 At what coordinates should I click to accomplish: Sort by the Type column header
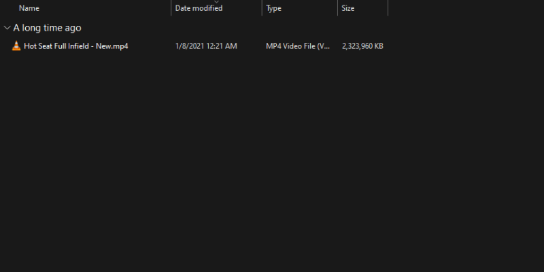pyautogui.click(x=273, y=8)
